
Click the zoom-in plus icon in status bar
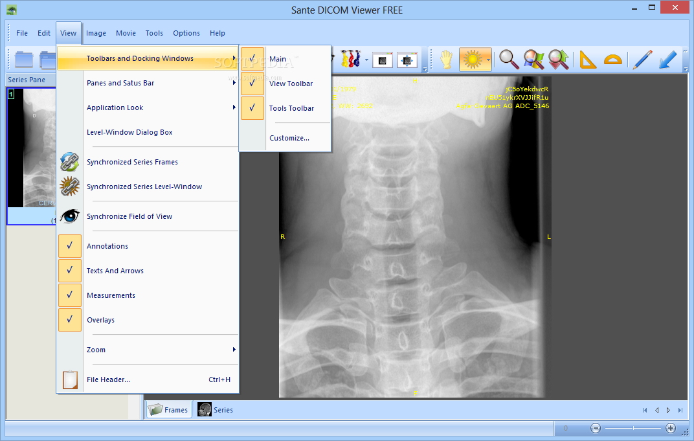[x=671, y=428]
